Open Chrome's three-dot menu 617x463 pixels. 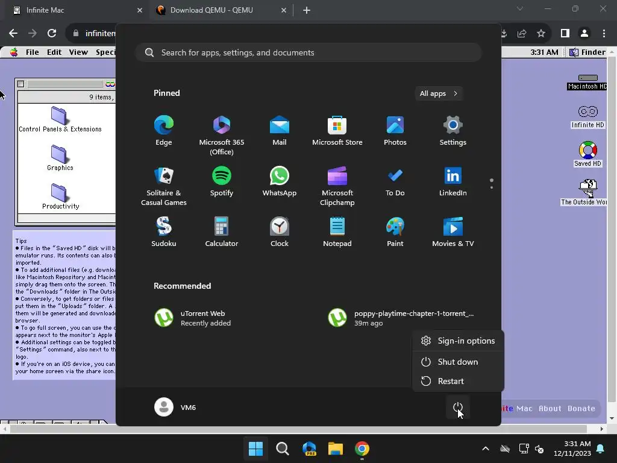604,34
